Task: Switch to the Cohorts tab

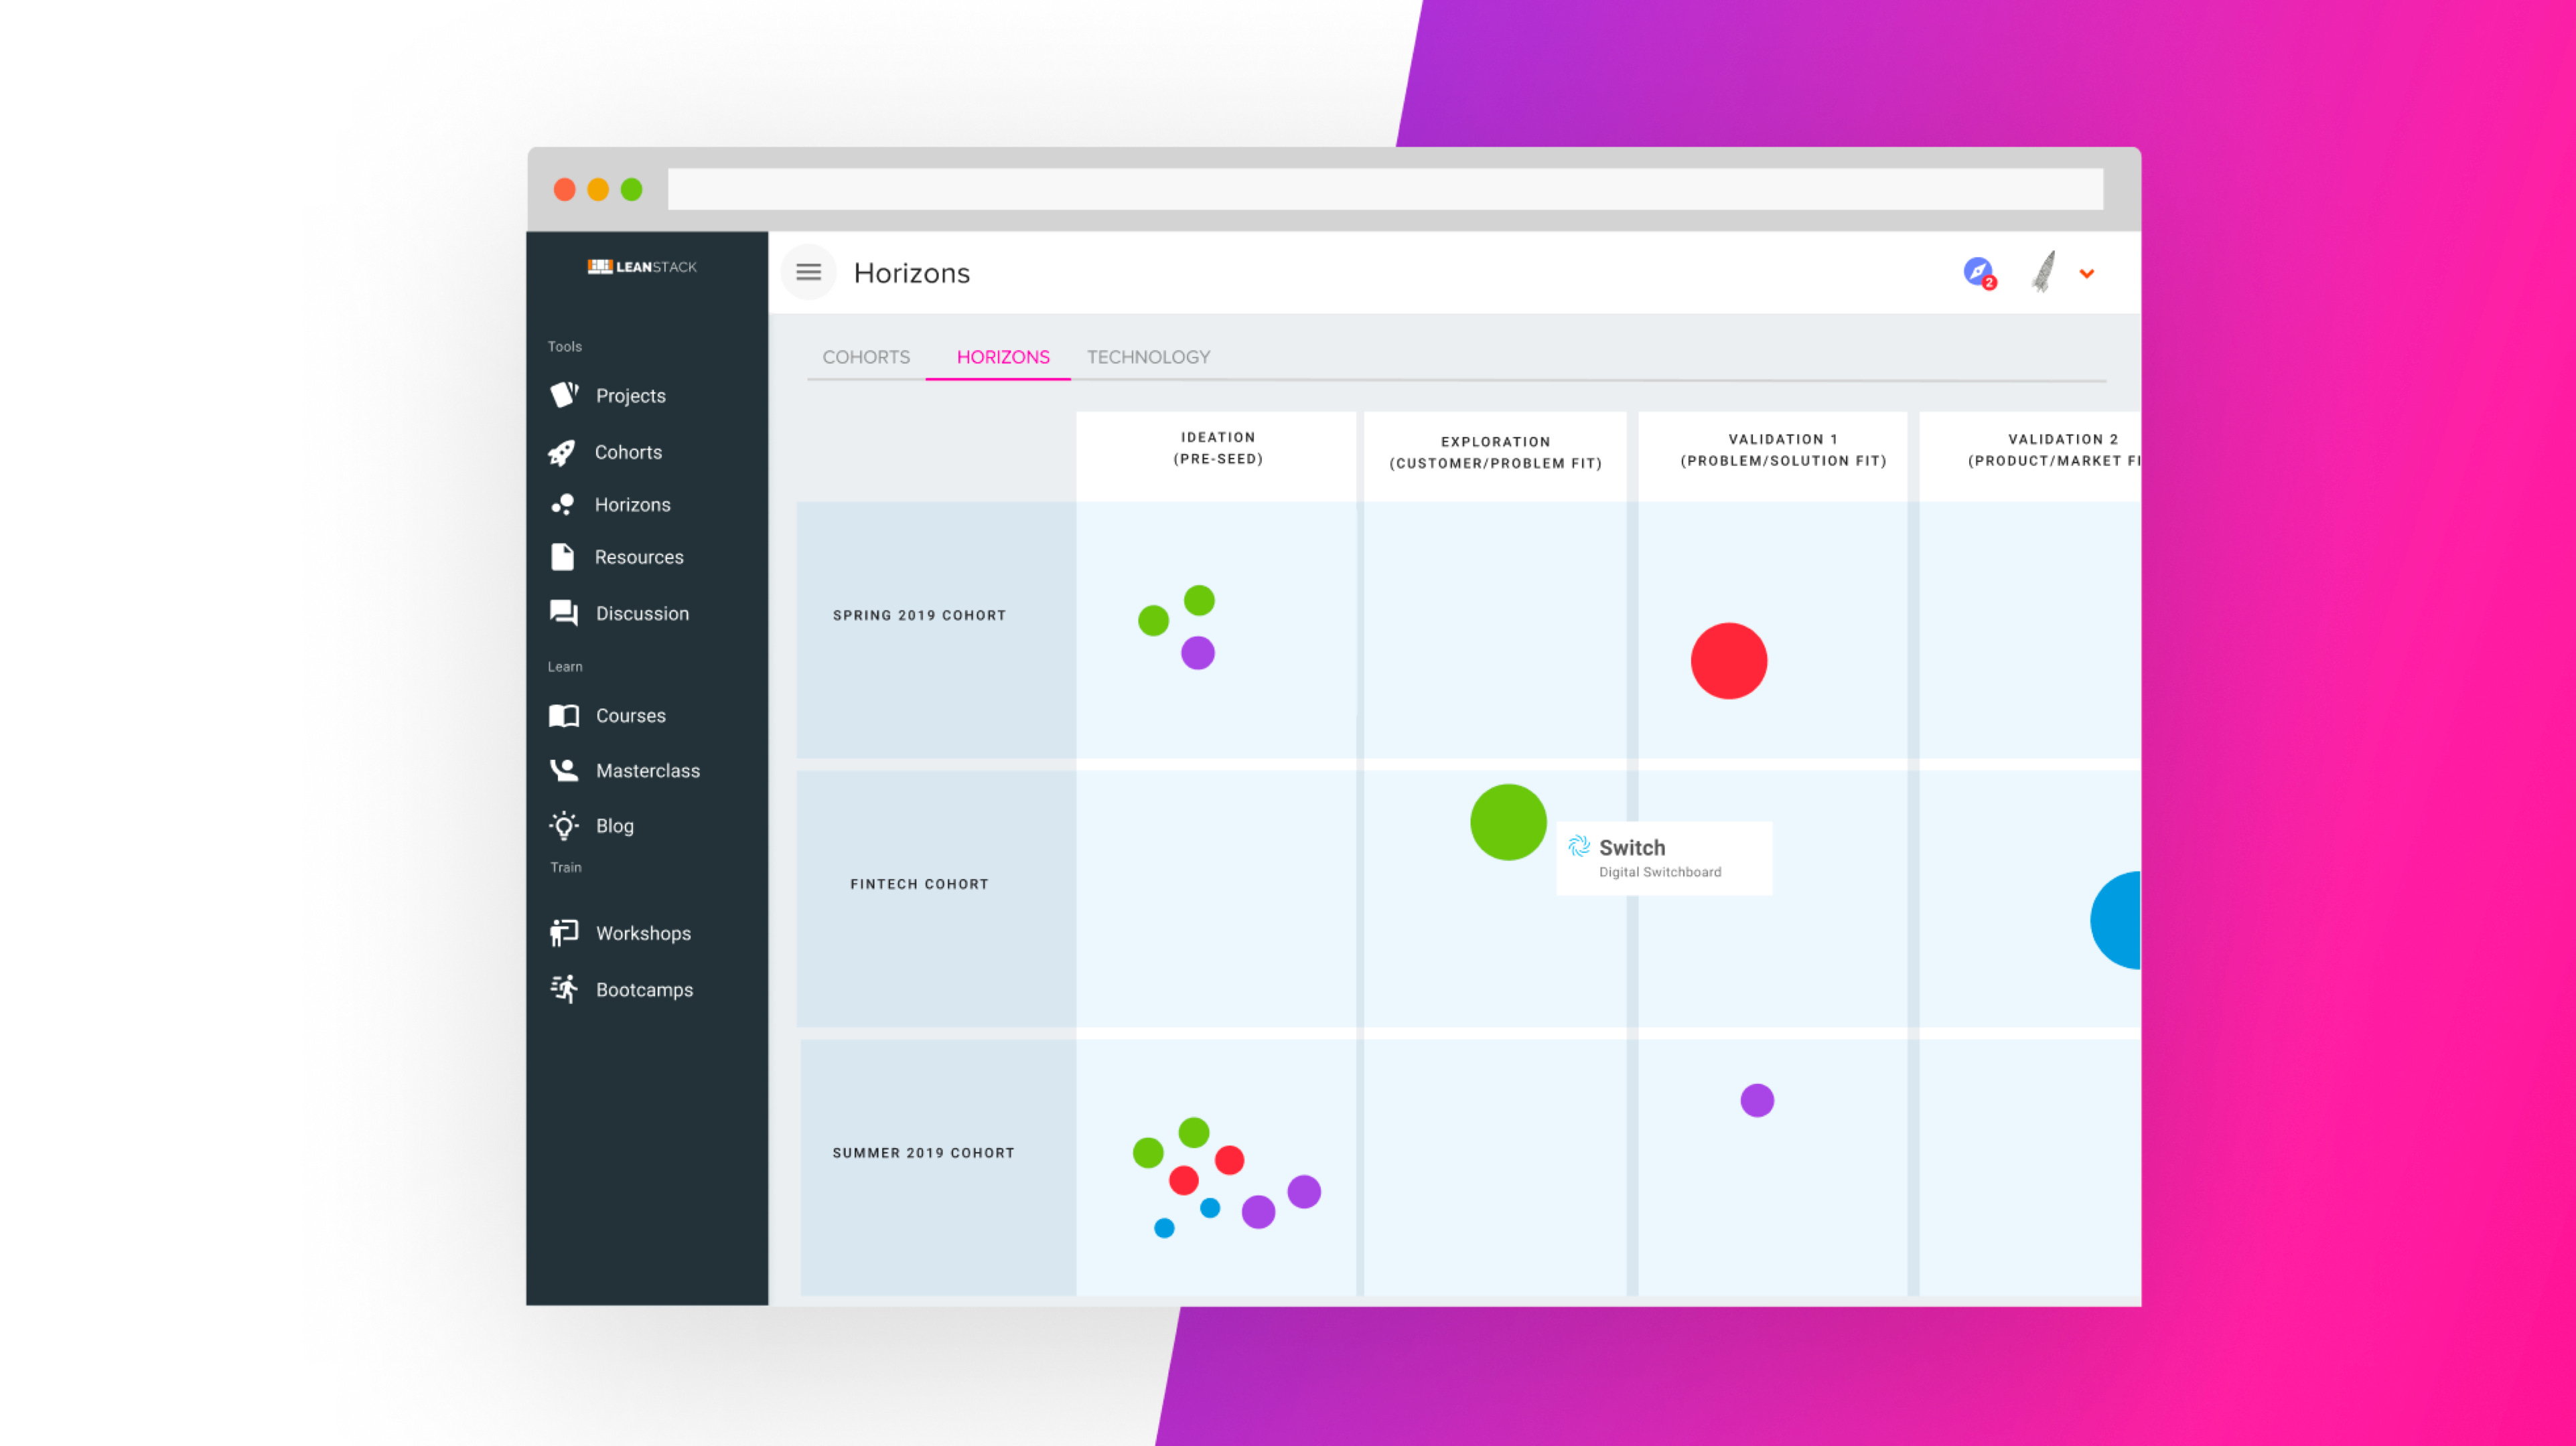Action: coord(866,357)
